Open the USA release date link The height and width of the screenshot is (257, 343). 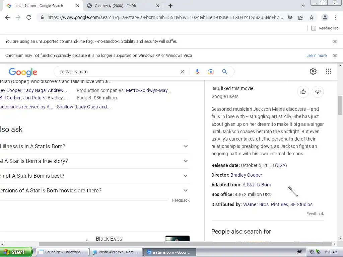[281, 165]
